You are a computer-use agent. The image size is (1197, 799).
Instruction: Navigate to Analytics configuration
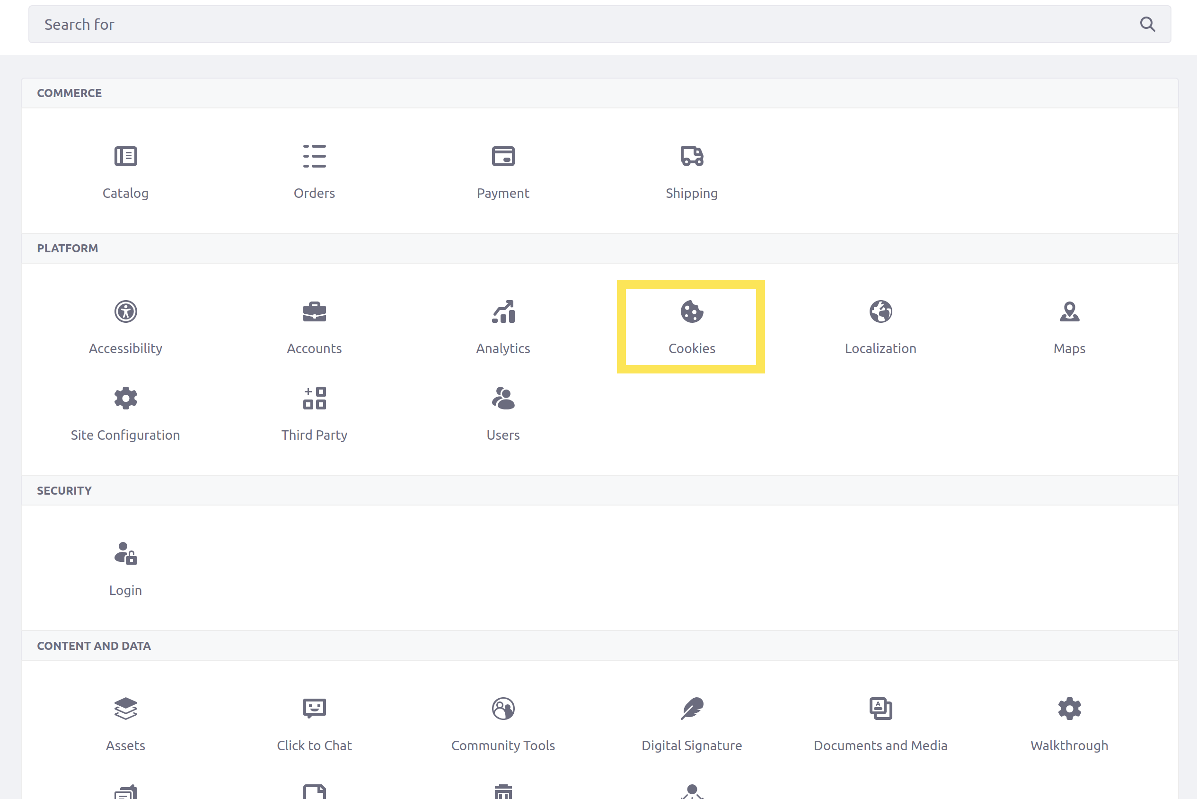tap(503, 327)
